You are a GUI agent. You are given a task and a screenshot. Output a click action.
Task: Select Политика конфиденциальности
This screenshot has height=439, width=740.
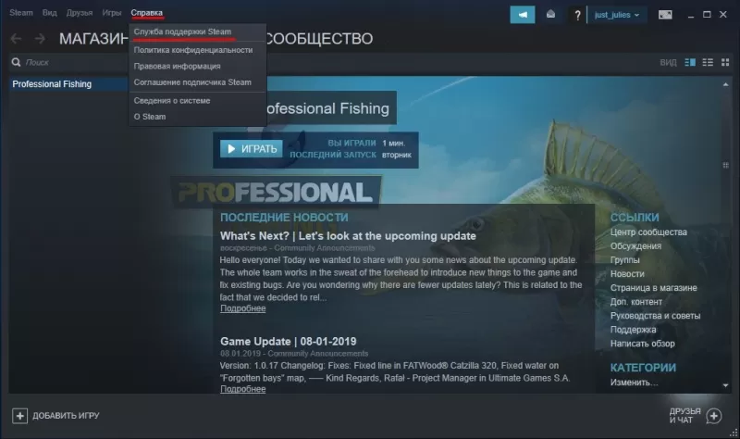click(x=193, y=50)
